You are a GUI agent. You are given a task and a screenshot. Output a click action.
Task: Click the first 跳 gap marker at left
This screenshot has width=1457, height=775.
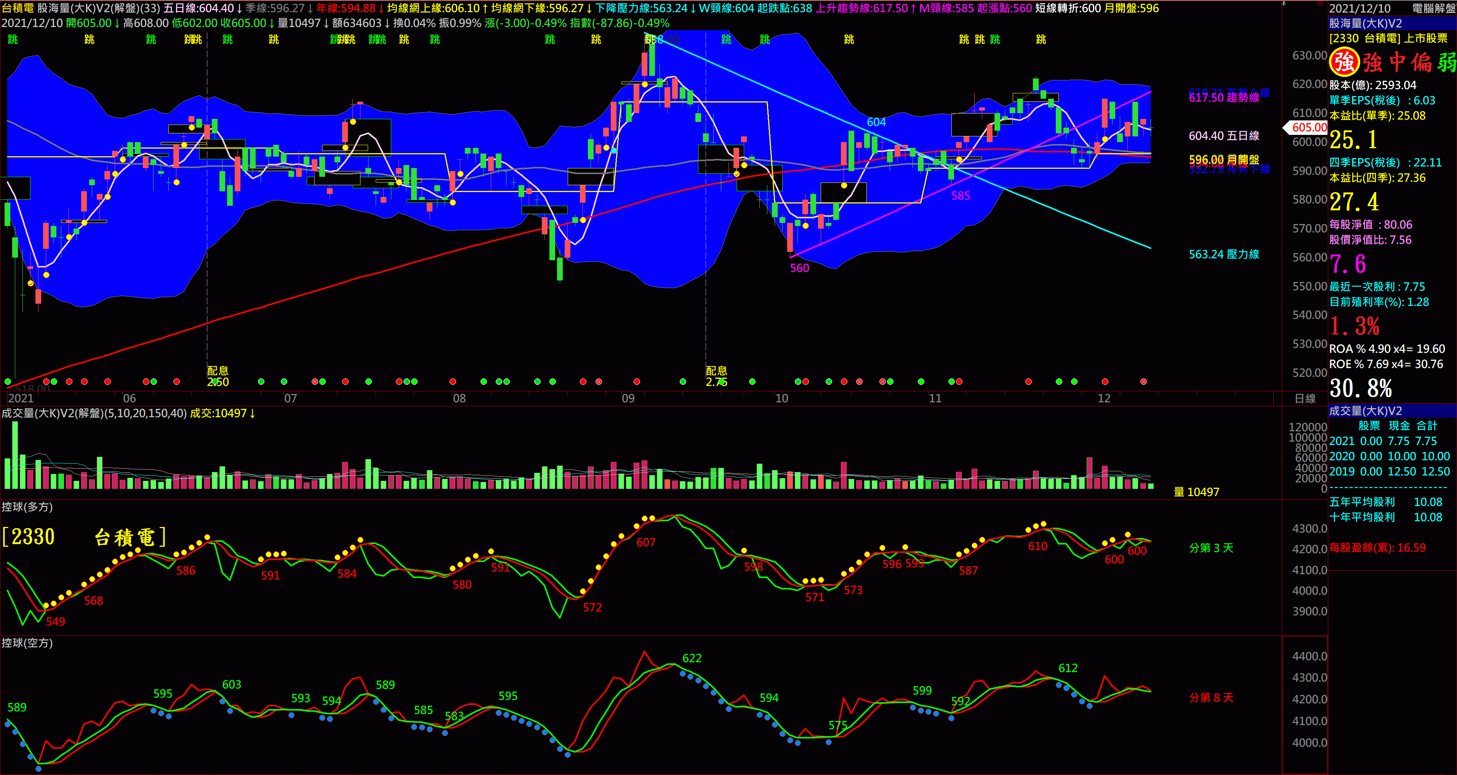pyautogui.click(x=13, y=39)
